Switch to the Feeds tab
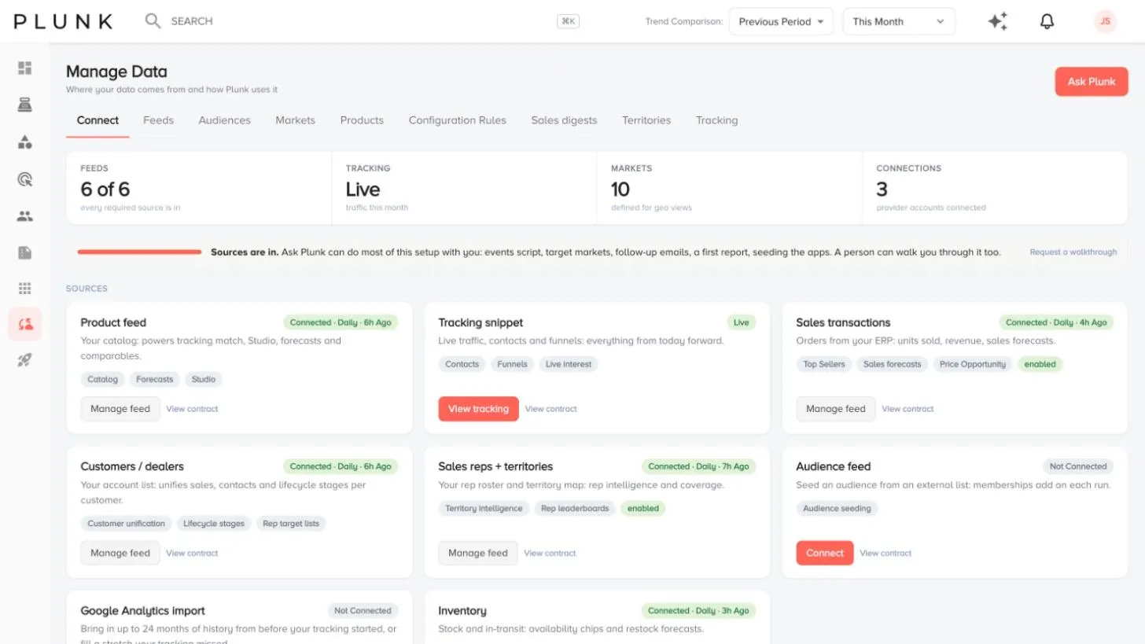The image size is (1145, 644). pyautogui.click(x=158, y=120)
